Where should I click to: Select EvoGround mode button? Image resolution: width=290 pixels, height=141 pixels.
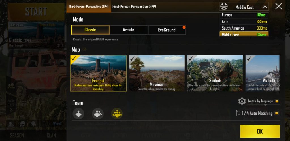click(x=167, y=30)
